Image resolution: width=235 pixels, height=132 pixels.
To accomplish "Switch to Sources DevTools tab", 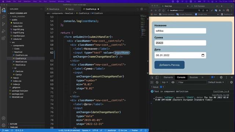I will [194, 77].
